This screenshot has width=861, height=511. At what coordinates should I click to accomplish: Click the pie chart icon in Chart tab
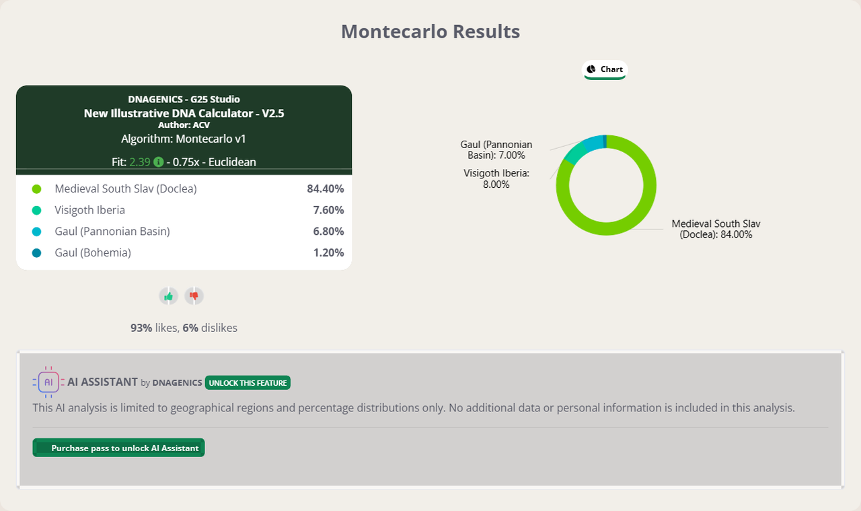point(591,69)
